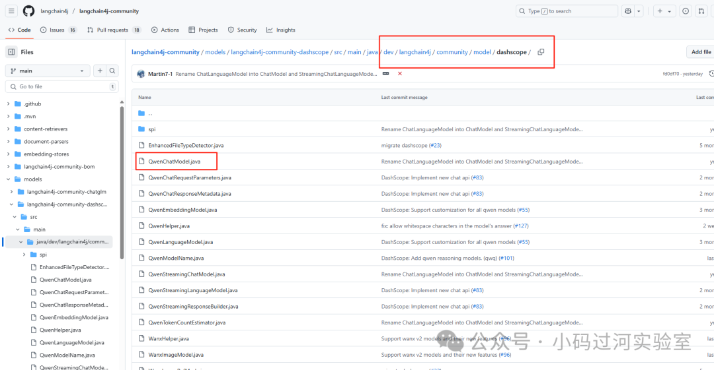
Task: Open the create new plus dropdown
Action: (664, 11)
